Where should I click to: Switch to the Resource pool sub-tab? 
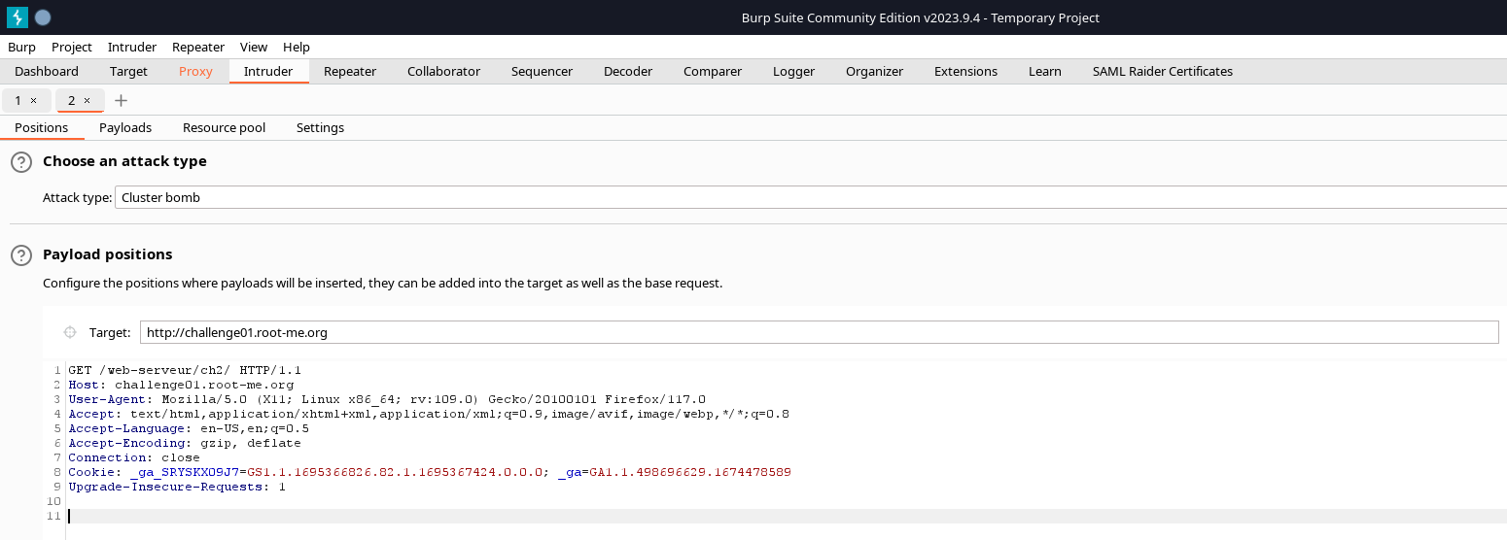[x=224, y=127]
